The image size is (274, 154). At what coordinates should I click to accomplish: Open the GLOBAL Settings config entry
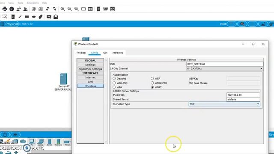[90, 65]
